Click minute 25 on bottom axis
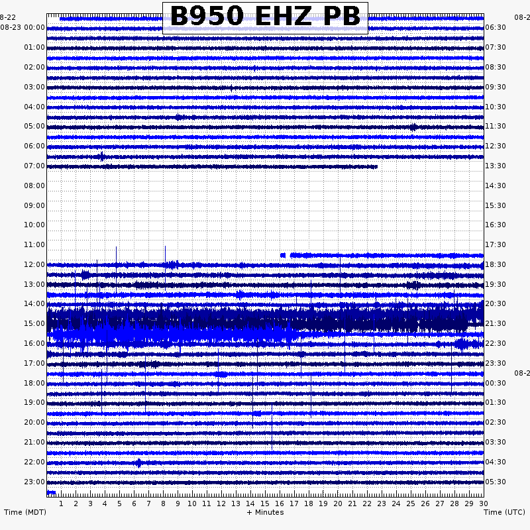Screen dimensions: 530x530 pyautogui.click(x=411, y=503)
